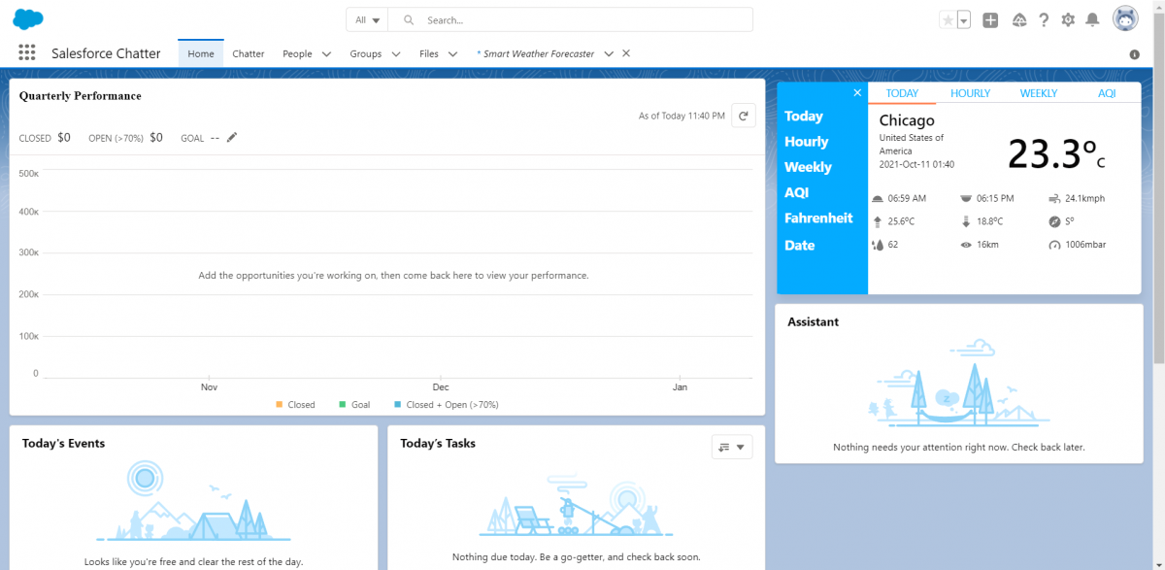Image resolution: width=1165 pixels, height=570 pixels.
Task: Click the visibility eye icon beside 16km
Action: (x=966, y=245)
